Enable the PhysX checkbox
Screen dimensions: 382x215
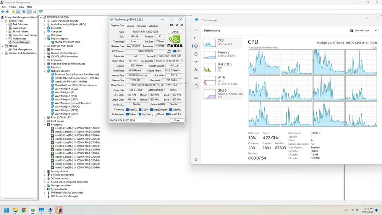[156, 114]
